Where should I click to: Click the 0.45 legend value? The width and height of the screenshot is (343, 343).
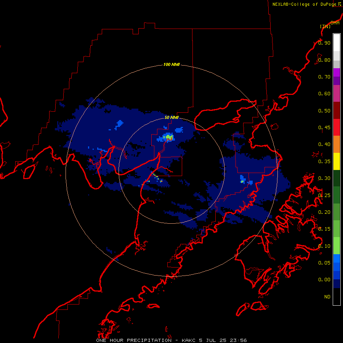324,128
